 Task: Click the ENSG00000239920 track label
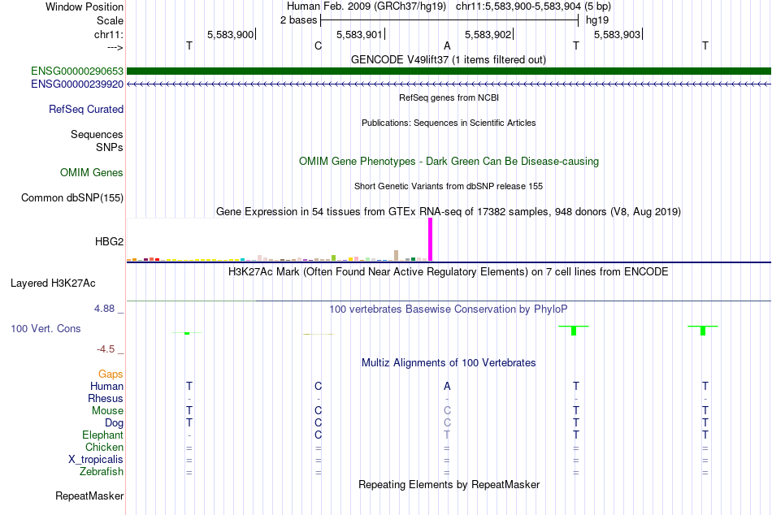click(x=77, y=84)
